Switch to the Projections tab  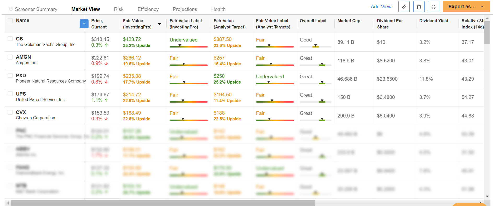coord(185,9)
